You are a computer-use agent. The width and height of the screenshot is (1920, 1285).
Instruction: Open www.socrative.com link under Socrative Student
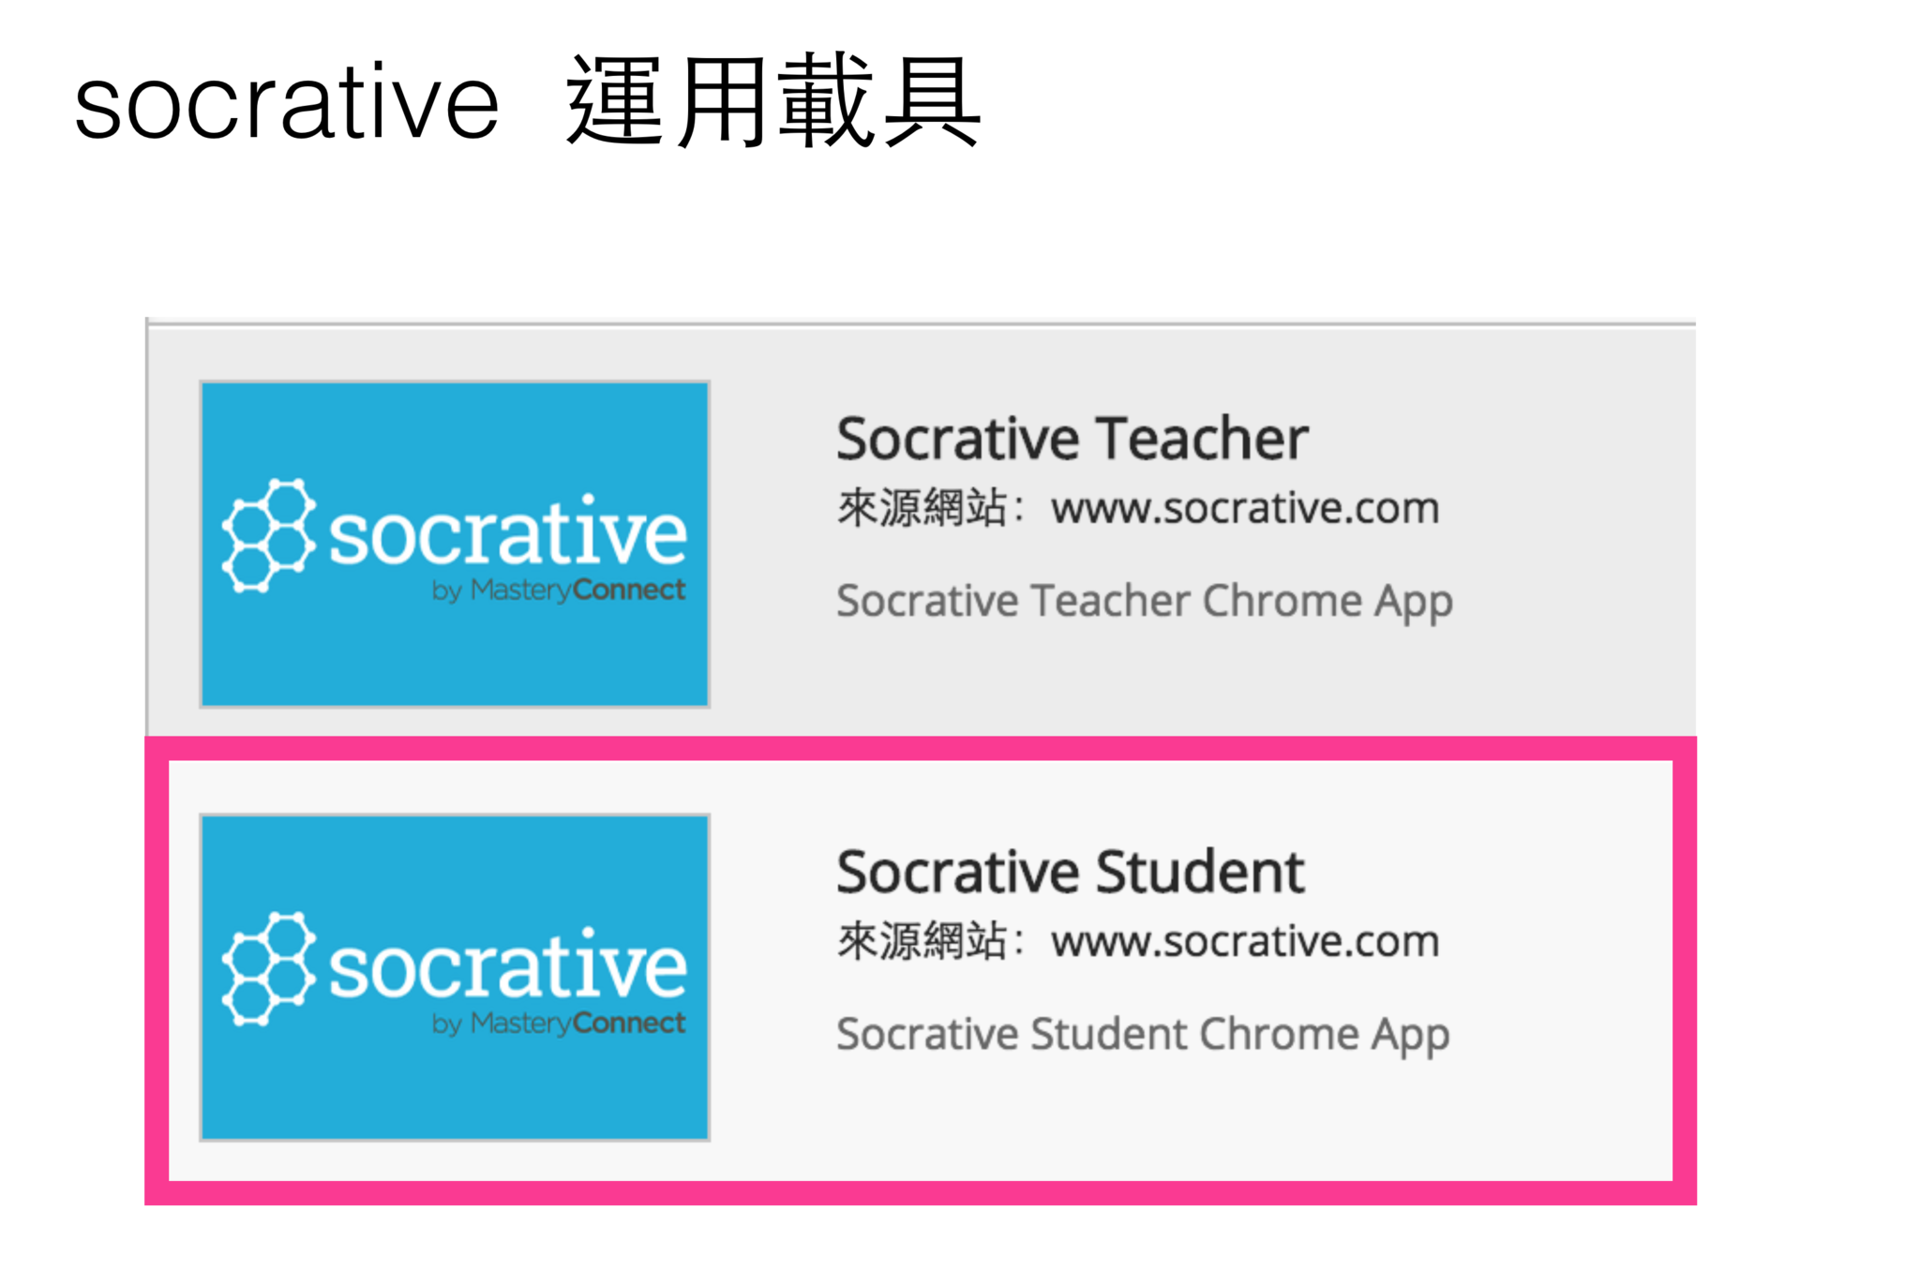(1245, 941)
